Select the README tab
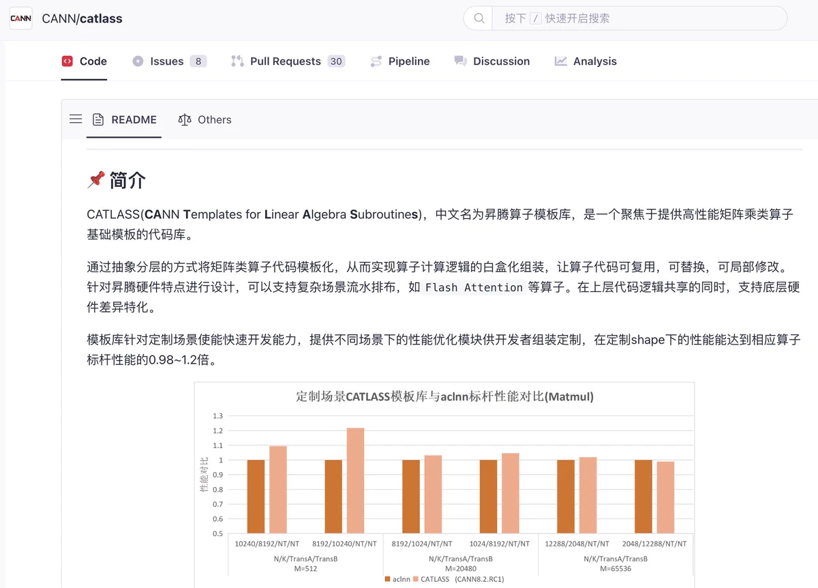 (x=124, y=119)
